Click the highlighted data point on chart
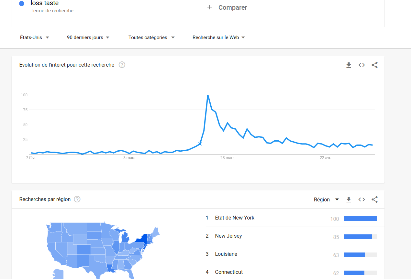Screen dimensions: 411x279 click(200, 144)
